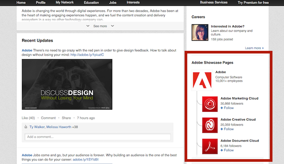284x164 pixels.
Task: Like the design feedback post
Action: click(28, 118)
